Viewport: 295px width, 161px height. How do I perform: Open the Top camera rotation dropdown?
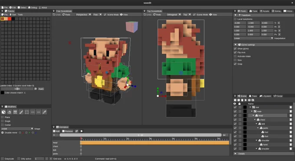(187, 14)
